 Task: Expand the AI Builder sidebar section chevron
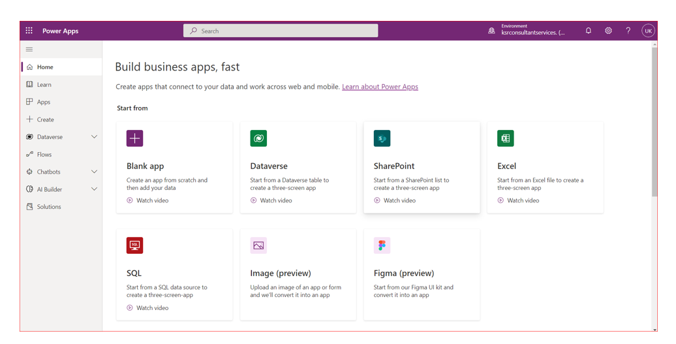(x=94, y=189)
